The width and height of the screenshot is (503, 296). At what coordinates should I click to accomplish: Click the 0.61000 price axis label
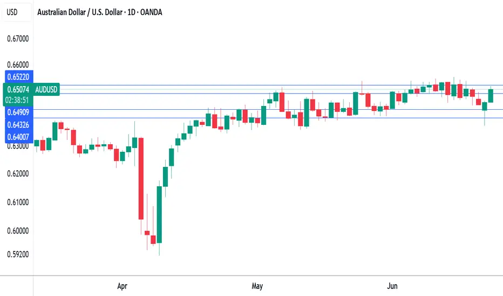point(18,202)
